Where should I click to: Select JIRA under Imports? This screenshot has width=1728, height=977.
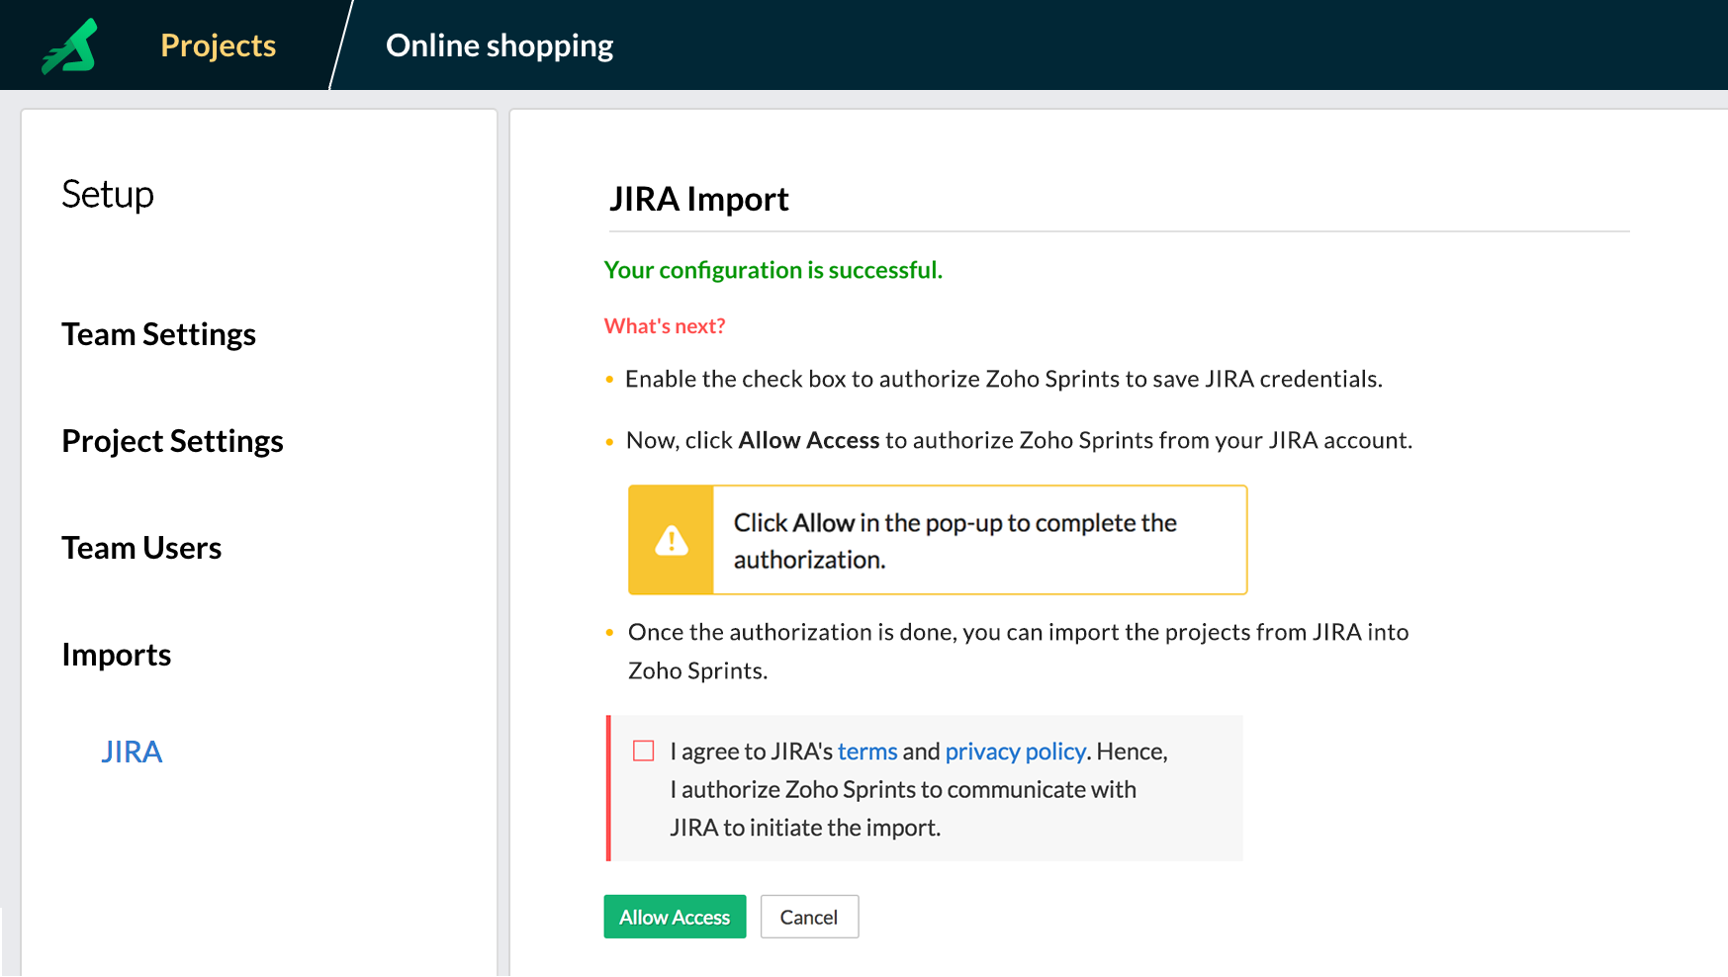click(x=132, y=752)
